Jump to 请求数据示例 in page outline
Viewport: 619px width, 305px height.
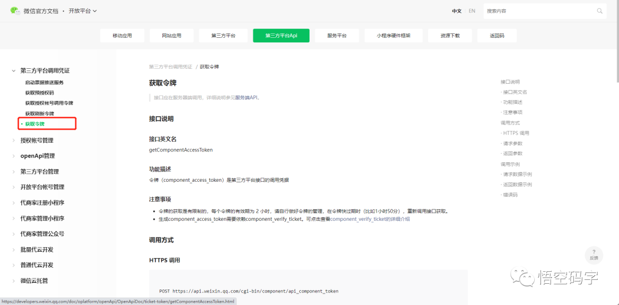(517, 174)
